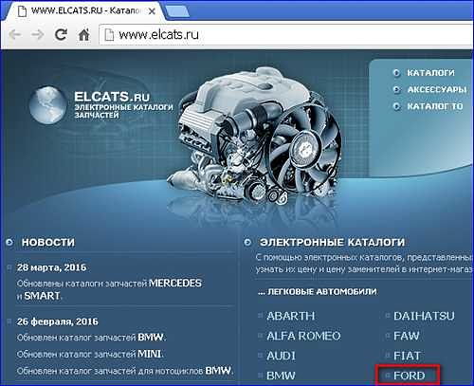The image size is (474, 386).
Task: Click the browser forward arrow
Action: pyautogui.click(x=38, y=34)
